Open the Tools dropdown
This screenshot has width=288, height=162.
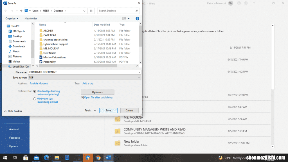click(x=90, y=111)
